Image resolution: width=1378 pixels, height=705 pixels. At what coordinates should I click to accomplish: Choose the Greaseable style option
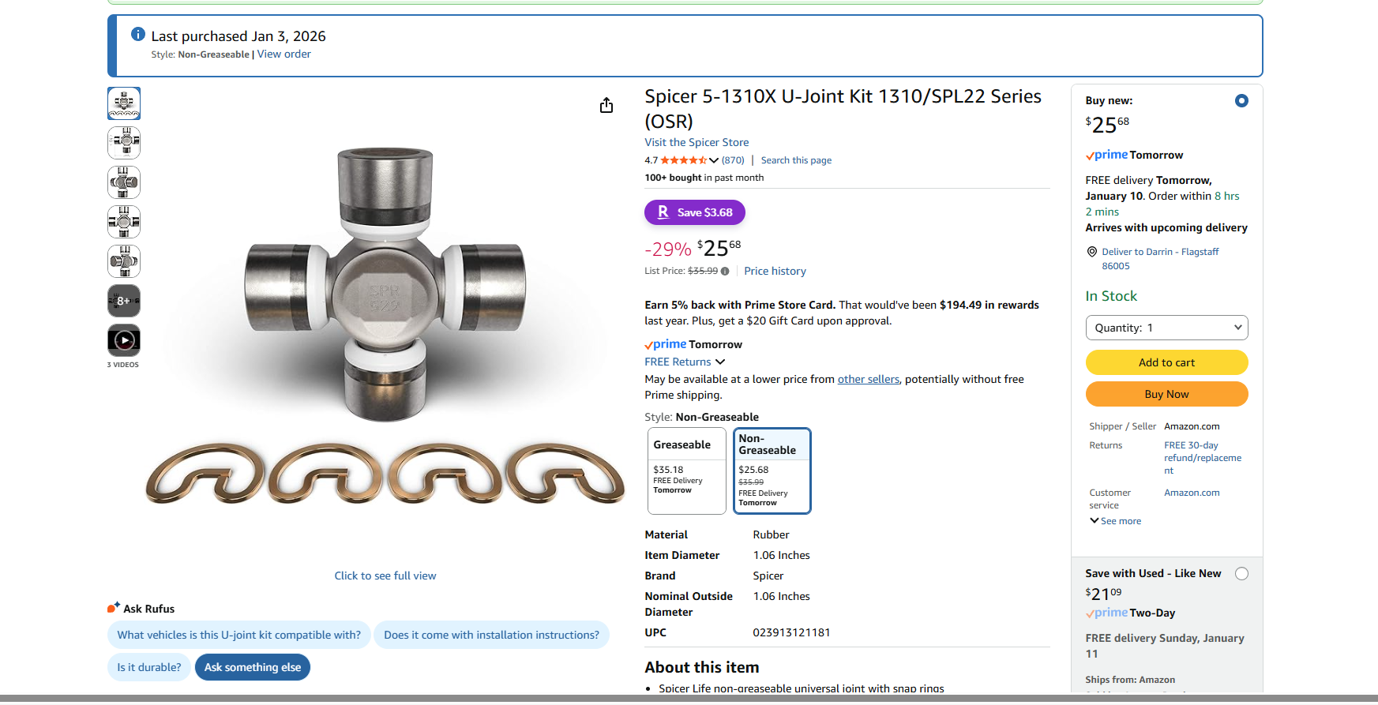[x=686, y=471]
